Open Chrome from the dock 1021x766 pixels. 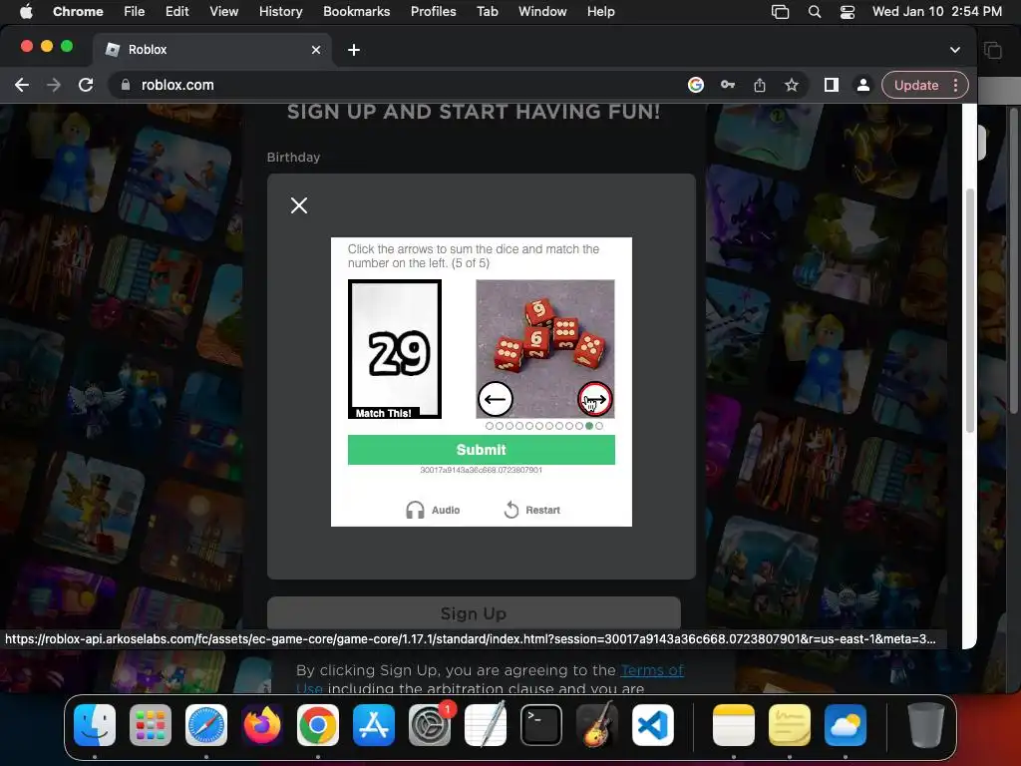318,725
